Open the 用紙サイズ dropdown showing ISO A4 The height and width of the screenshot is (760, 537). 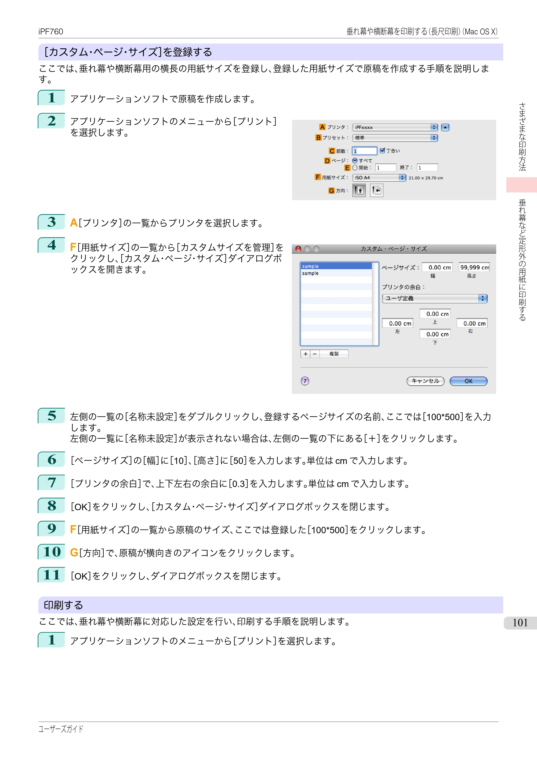[x=379, y=178]
